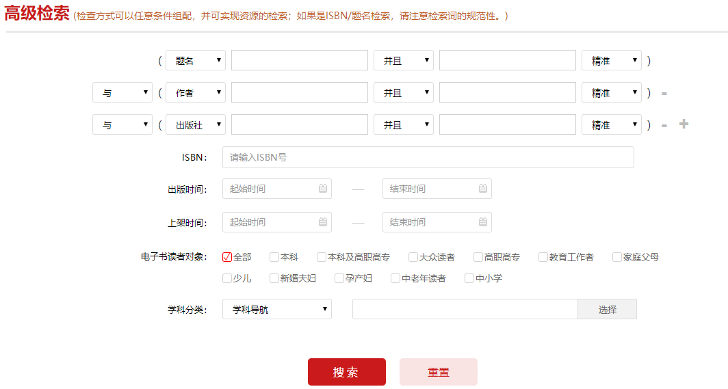This screenshot has height=389, width=728.
Task: Expand the 学科导航 dropdown
Action: pos(276,309)
